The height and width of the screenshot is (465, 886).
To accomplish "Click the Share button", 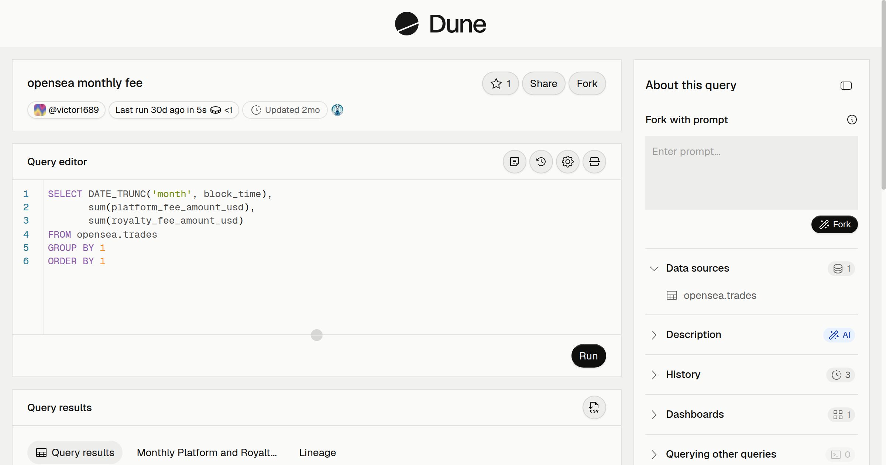I will tap(543, 83).
